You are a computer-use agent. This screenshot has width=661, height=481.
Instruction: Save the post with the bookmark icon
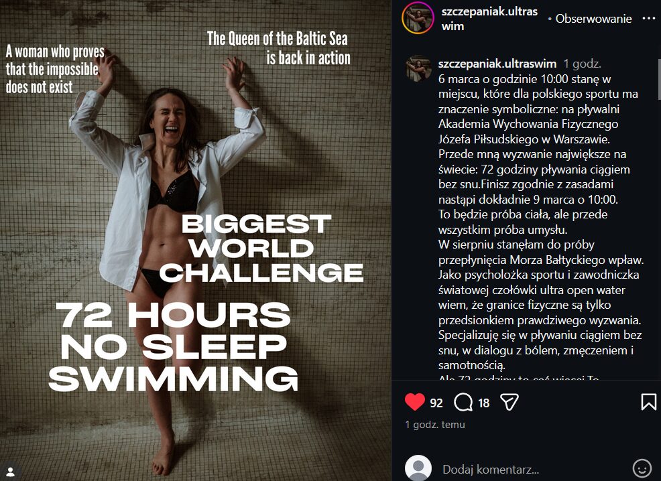pyautogui.click(x=648, y=402)
